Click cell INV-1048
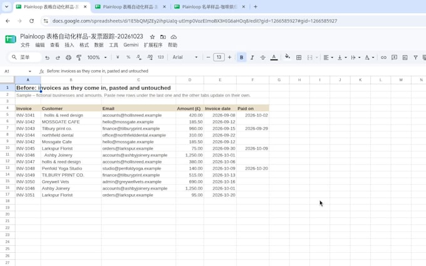Image resolution: width=426 pixels, height=266 pixels. (28, 168)
